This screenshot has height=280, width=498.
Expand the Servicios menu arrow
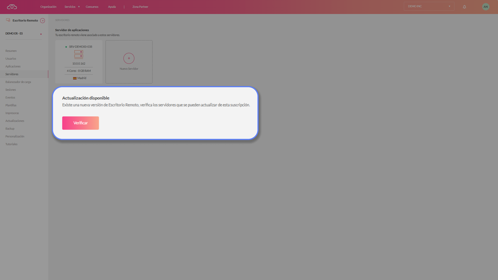click(79, 7)
